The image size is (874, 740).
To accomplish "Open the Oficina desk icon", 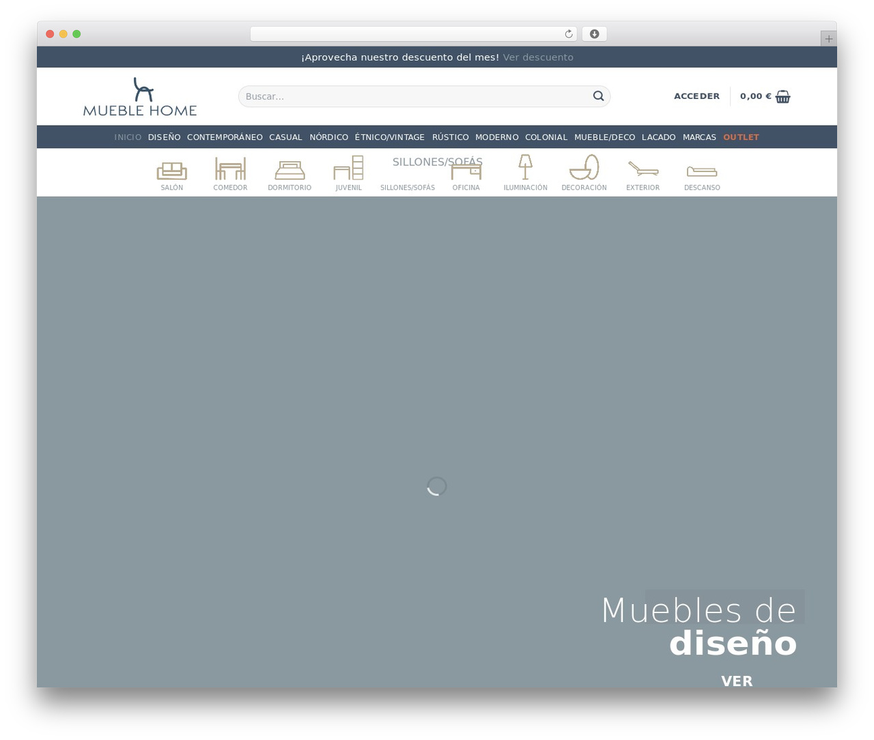I will 466,171.
